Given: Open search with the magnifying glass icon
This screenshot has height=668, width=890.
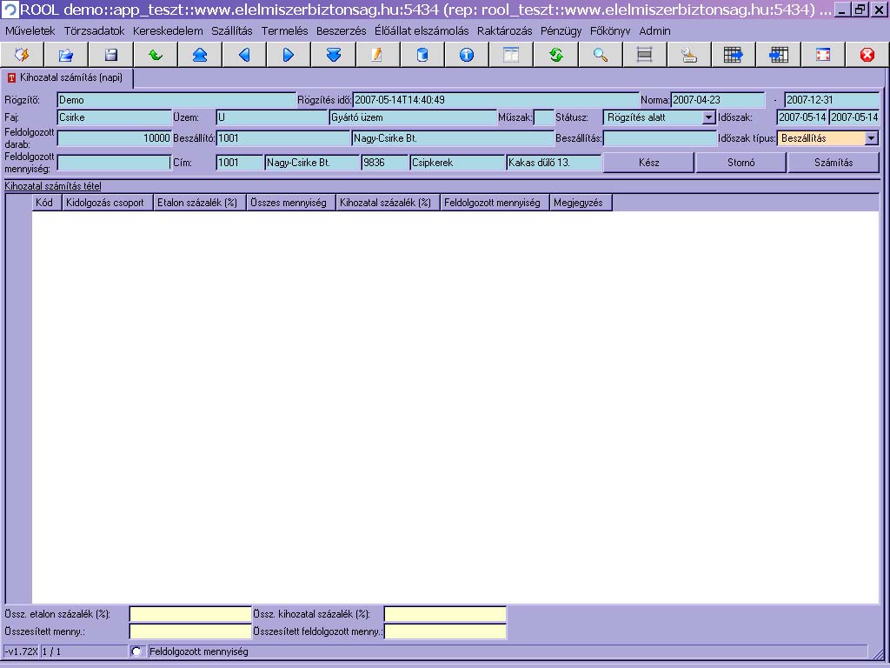Looking at the screenshot, I should coord(601,55).
